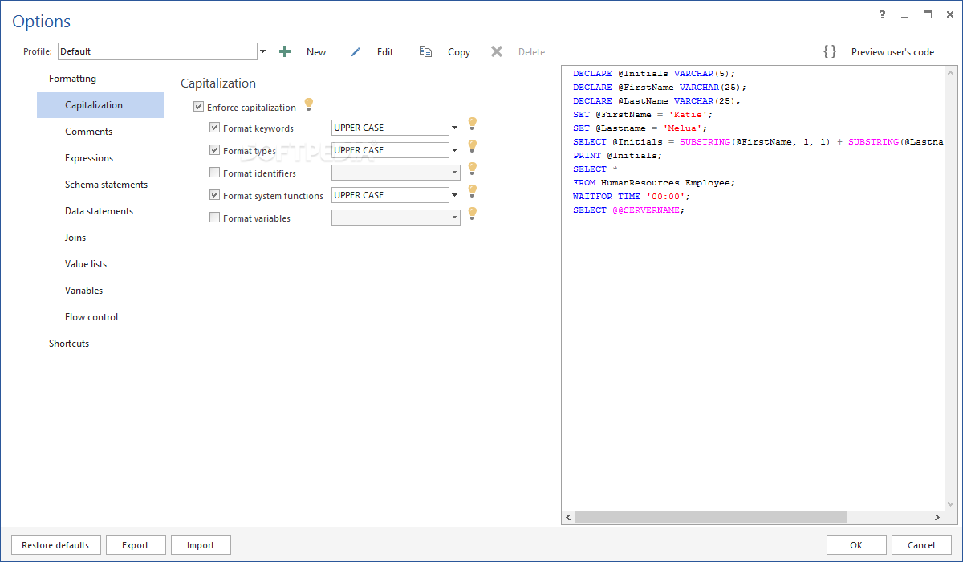Click the Export button
The image size is (963, 562).
click(136, 545)
